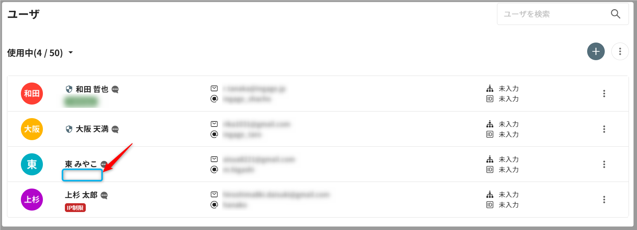Image resolution: width=637 pixels, height=230 pixels.
Task: Click the red IP制限 badge
Action: pyautogui.click(x=75, y=208)
